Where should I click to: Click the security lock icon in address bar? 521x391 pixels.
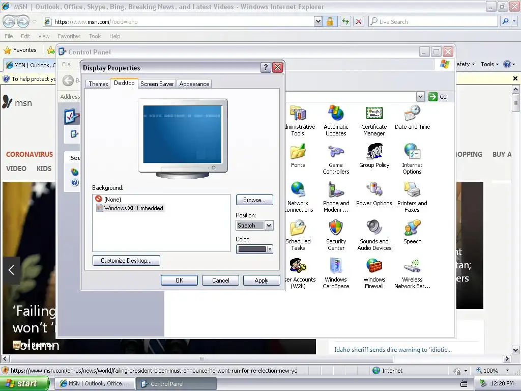(x=330, y=21)
